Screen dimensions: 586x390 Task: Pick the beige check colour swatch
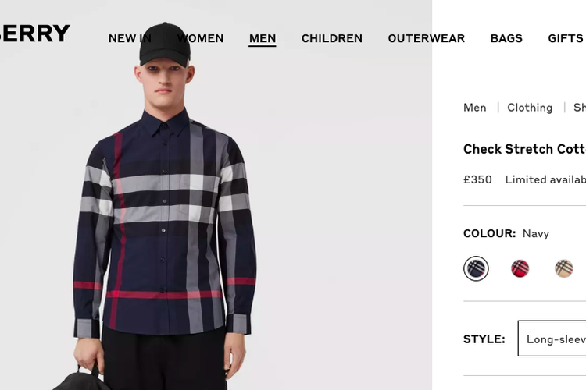(x=564, y=268)
